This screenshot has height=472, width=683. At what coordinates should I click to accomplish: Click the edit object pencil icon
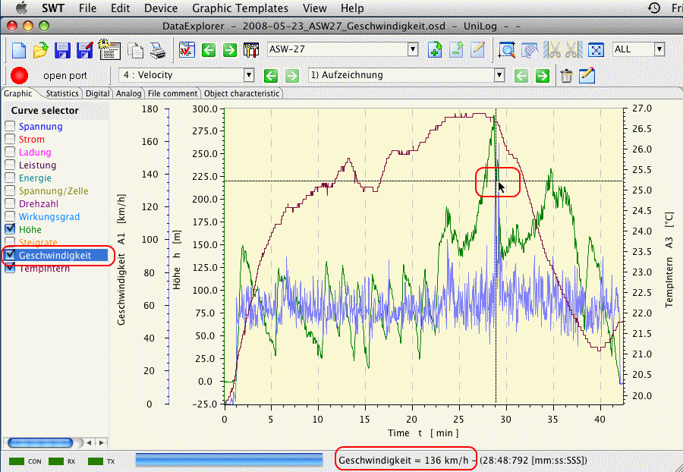477,49
